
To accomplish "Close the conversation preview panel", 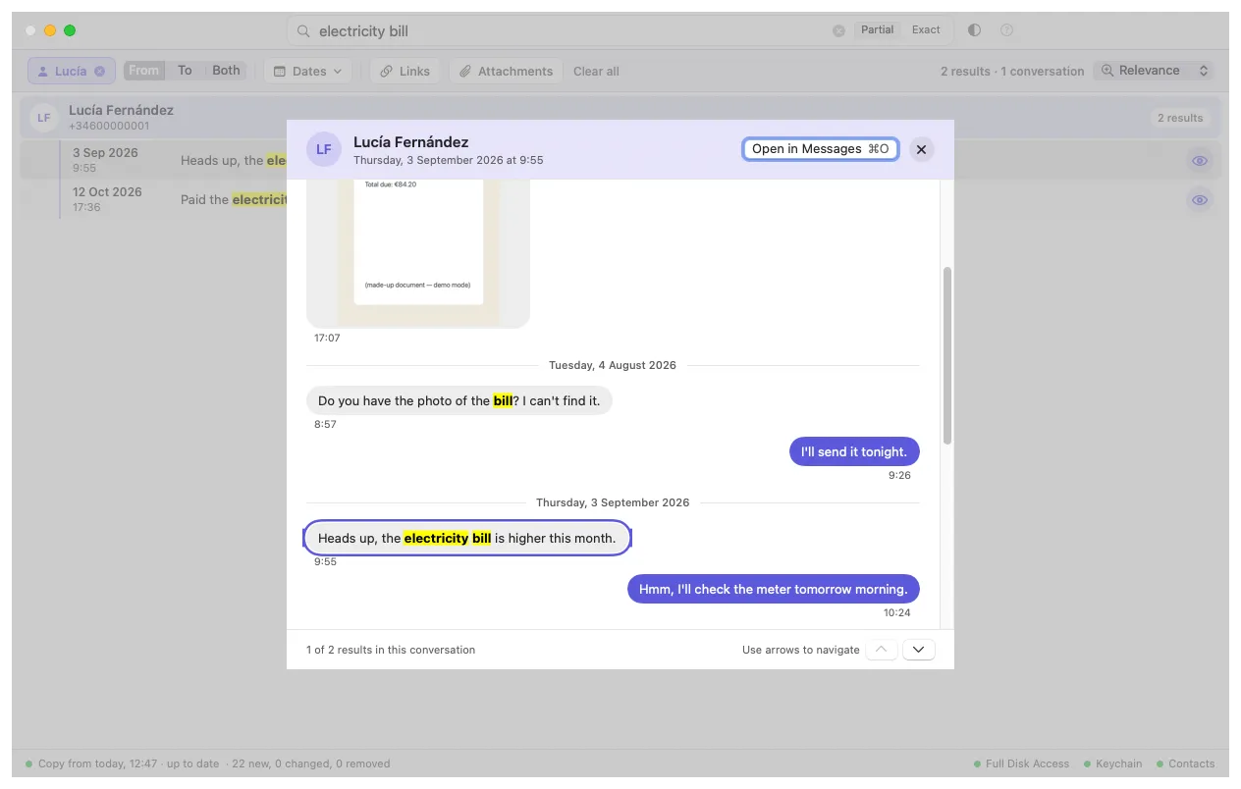I will tap(921, 149).
